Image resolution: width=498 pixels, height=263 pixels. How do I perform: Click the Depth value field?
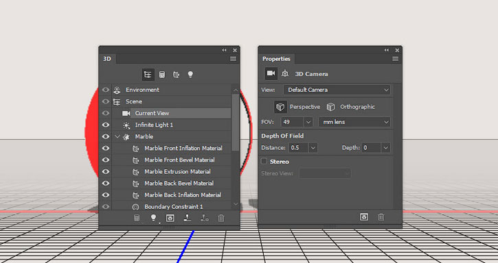(x=372, y=148)
